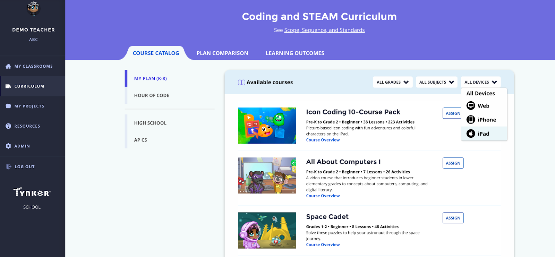Click the Icon Coding 10-Course Pack title
This screenshot has height=257, width=555.
tap(353, 112)
